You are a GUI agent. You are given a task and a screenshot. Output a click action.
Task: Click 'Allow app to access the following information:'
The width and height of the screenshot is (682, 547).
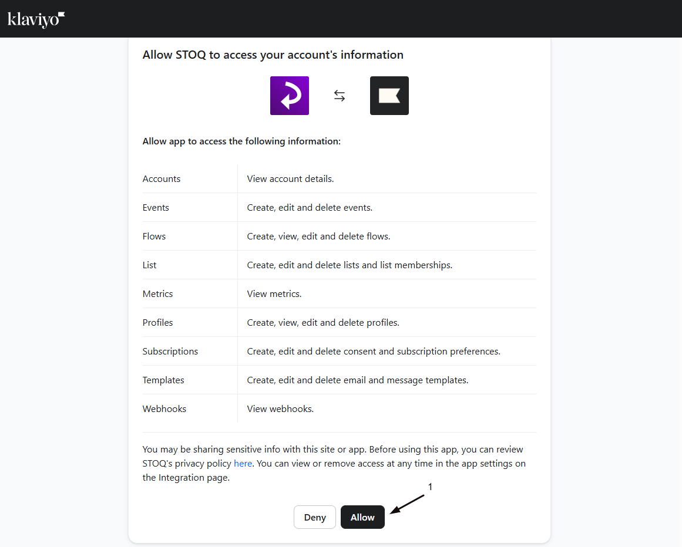[241, 141]
